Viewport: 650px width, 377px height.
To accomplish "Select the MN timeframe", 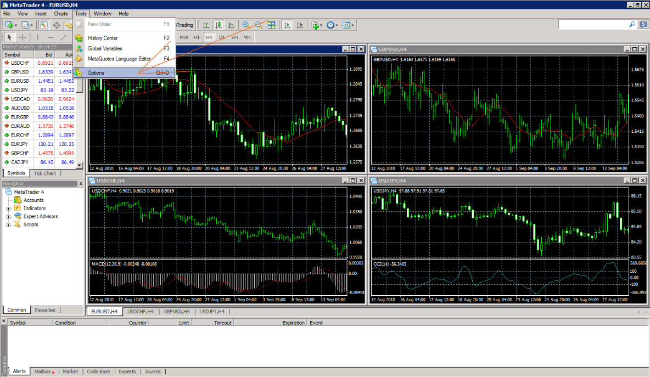I will (x=247, y=37).
